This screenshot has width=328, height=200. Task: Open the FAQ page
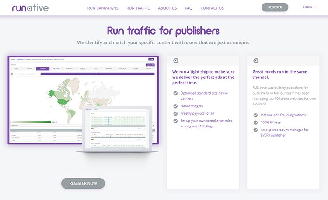pyautogui.click(x=188, y=8)
